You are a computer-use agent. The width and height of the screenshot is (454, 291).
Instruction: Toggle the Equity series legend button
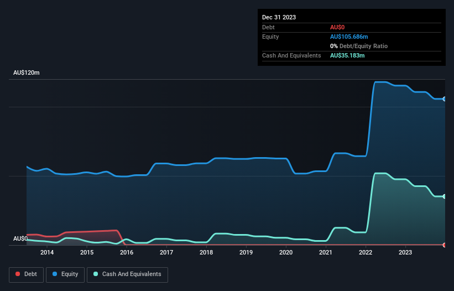pos(65,274)
